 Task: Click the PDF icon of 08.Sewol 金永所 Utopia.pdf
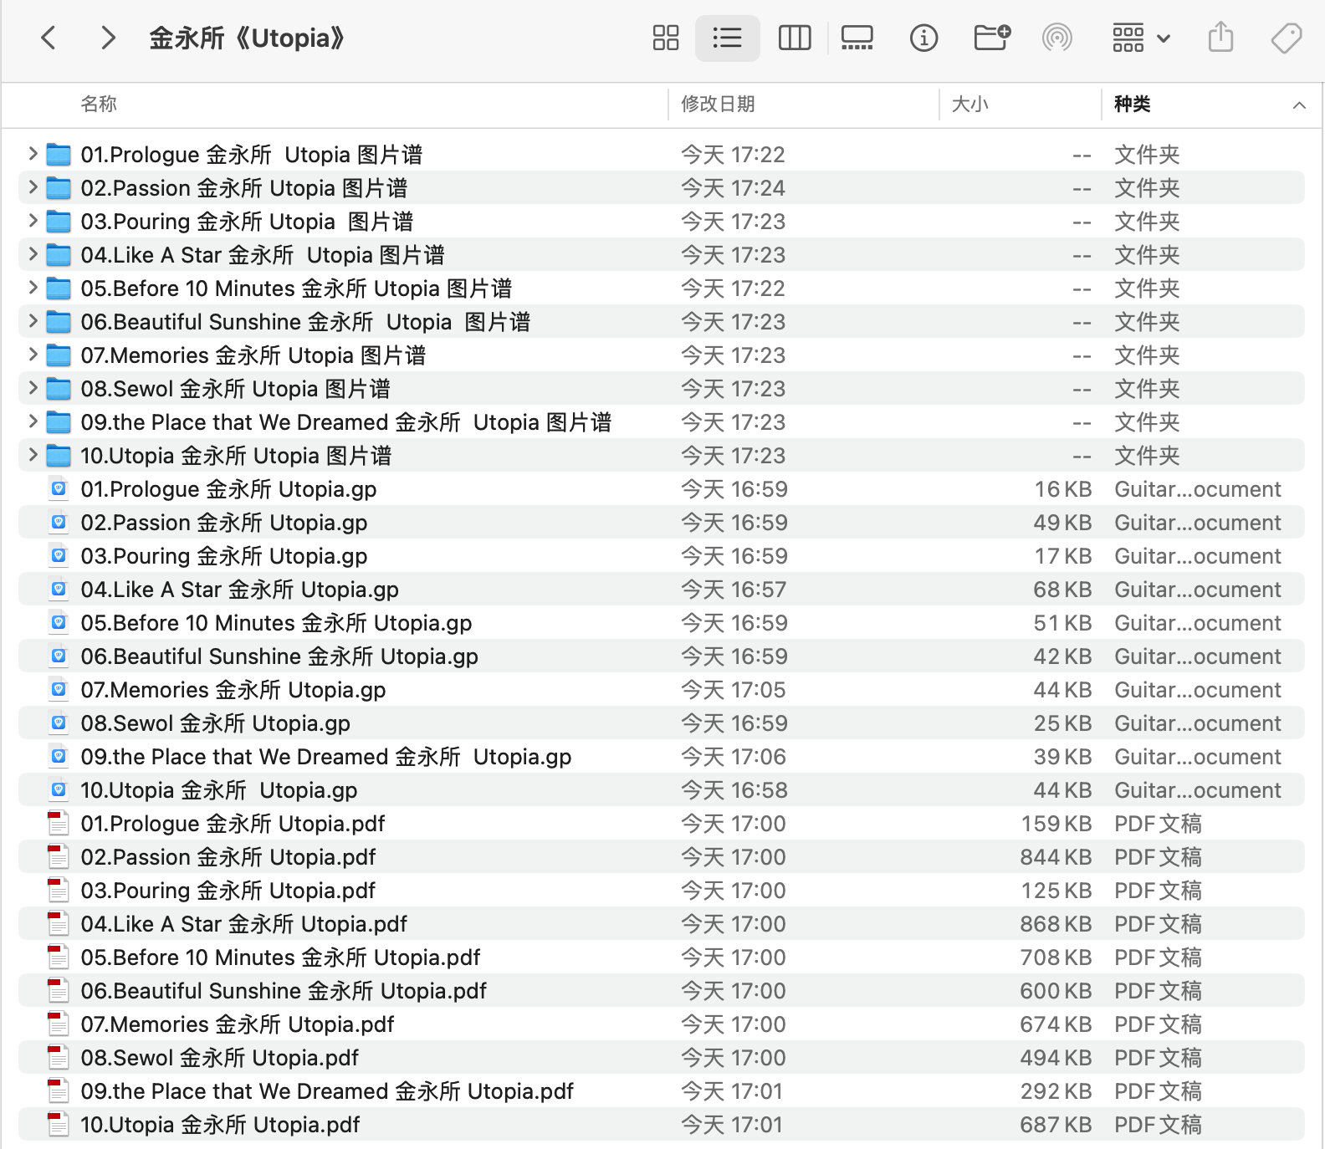59,1057
